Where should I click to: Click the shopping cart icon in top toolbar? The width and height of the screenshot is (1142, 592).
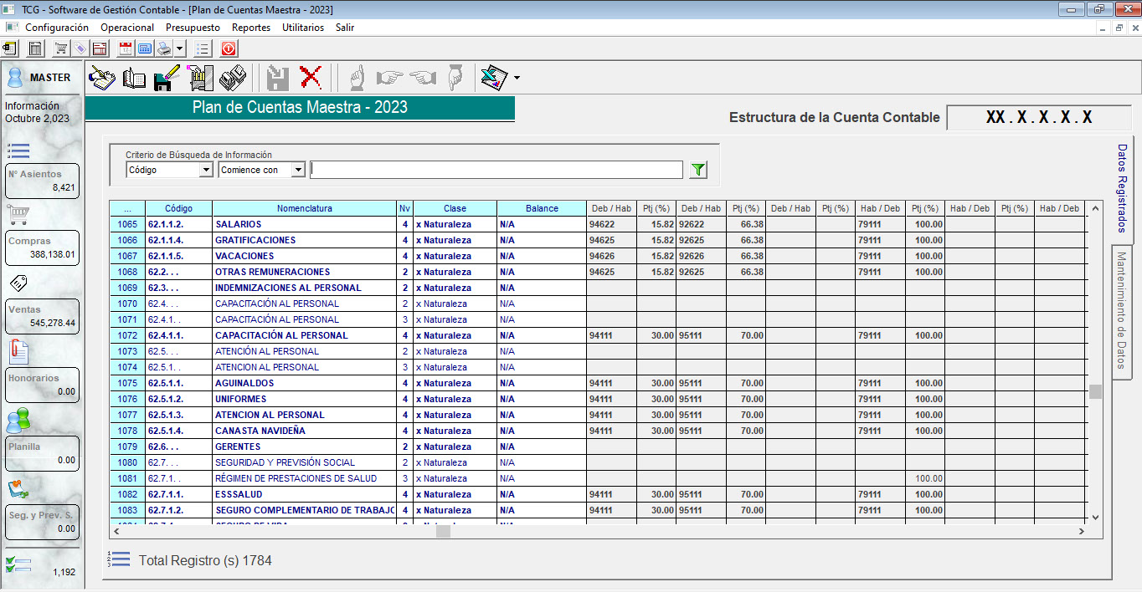click(61, 48)
